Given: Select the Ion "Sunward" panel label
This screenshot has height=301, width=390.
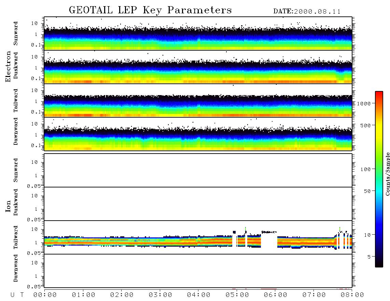Looking at the screenshot, I should [x=16, y=170].
